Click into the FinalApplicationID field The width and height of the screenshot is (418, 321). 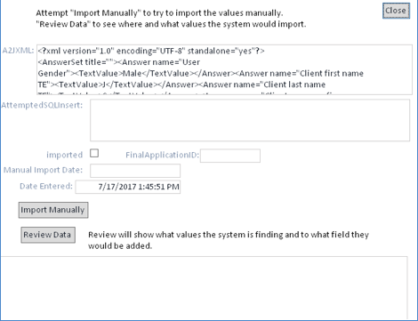(x=230, y=156)
